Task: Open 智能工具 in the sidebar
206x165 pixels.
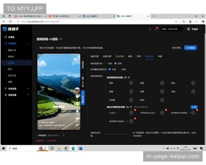Action: click(12, 50)
